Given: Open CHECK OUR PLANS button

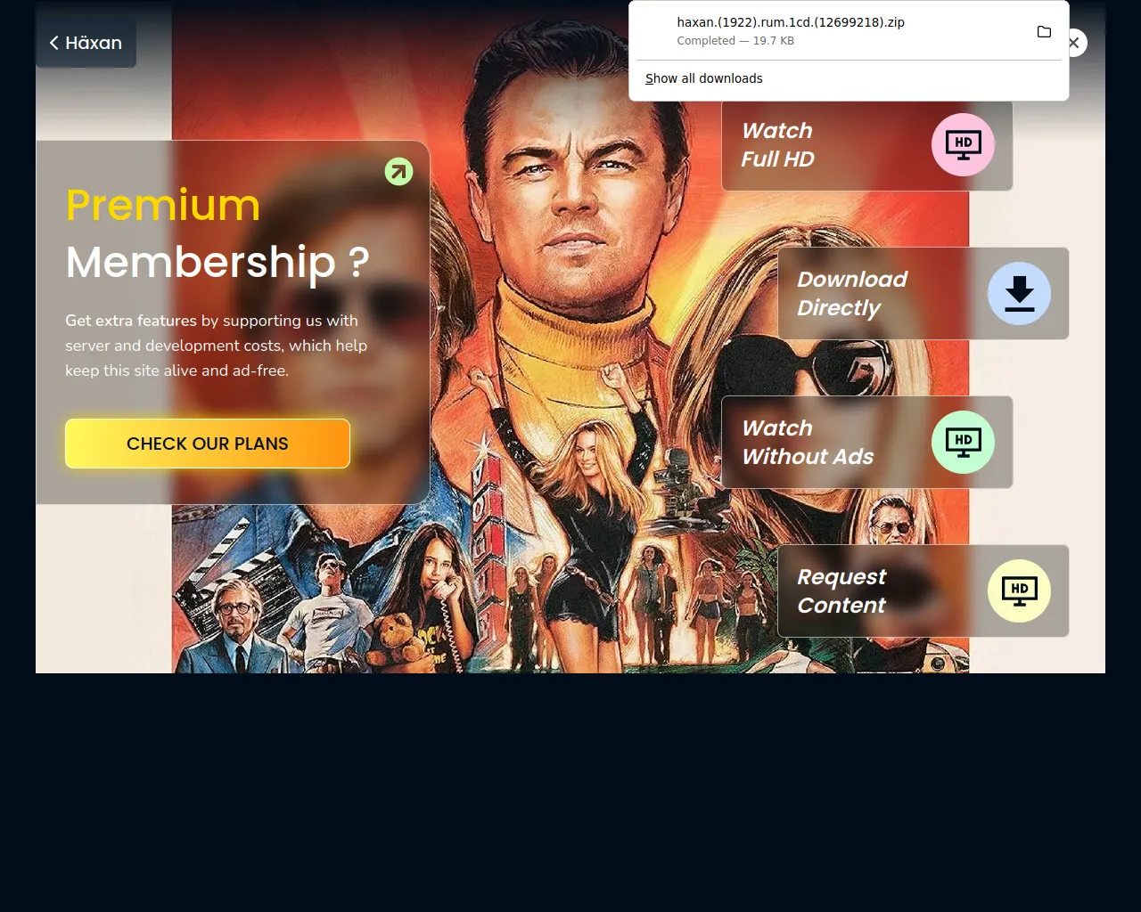Looking at the screenshot, I should point(208,444).
